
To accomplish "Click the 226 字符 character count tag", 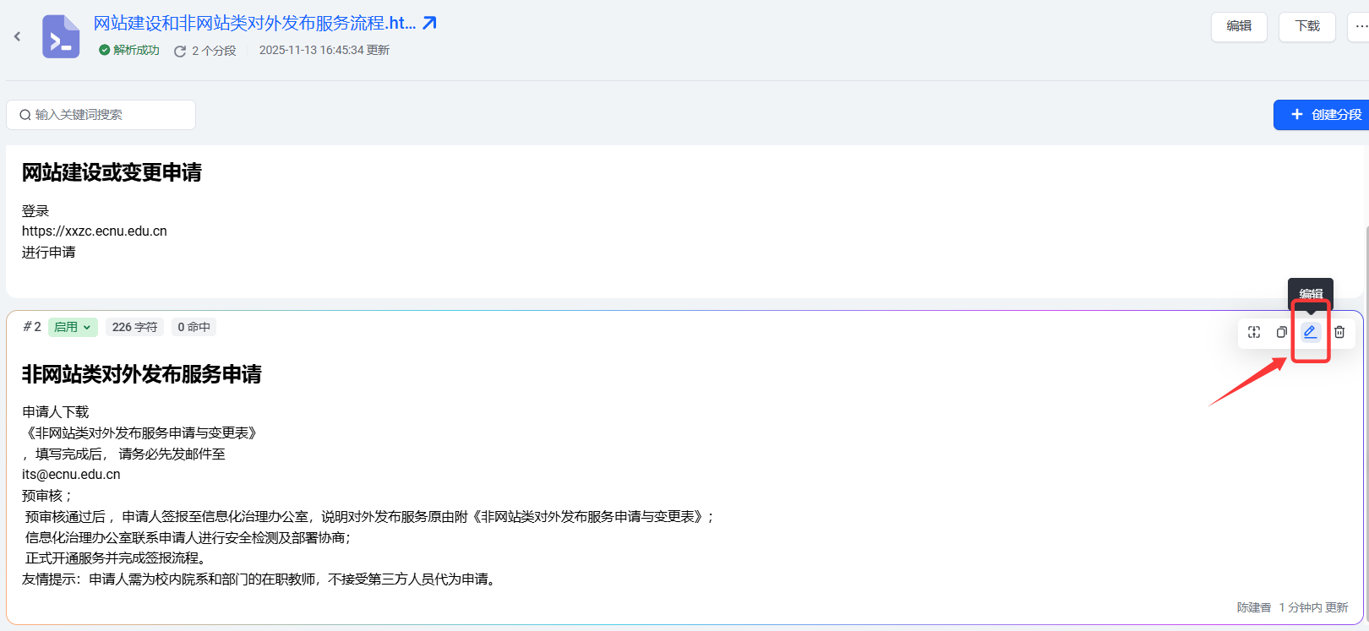I will tap(134, 327).
